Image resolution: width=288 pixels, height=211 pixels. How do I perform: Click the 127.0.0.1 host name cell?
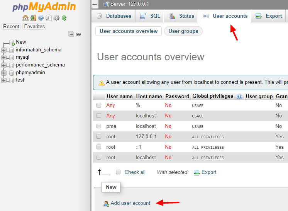tap(146, 136)
